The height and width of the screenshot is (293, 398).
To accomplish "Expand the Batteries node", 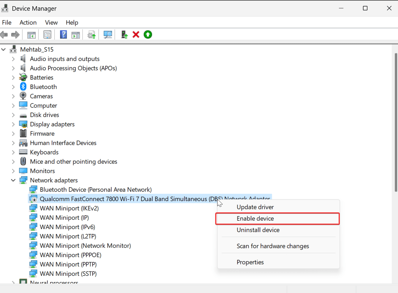I will coord(13,78).
